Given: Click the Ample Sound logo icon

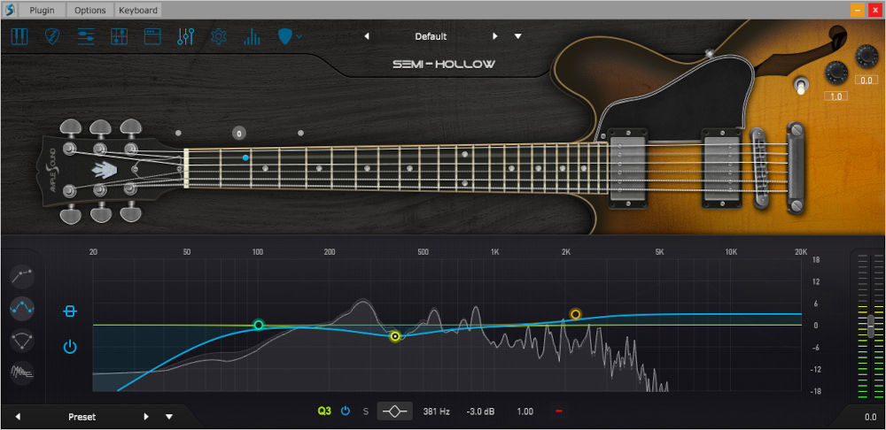Looking at the screenshot, I should click(10, 10).
